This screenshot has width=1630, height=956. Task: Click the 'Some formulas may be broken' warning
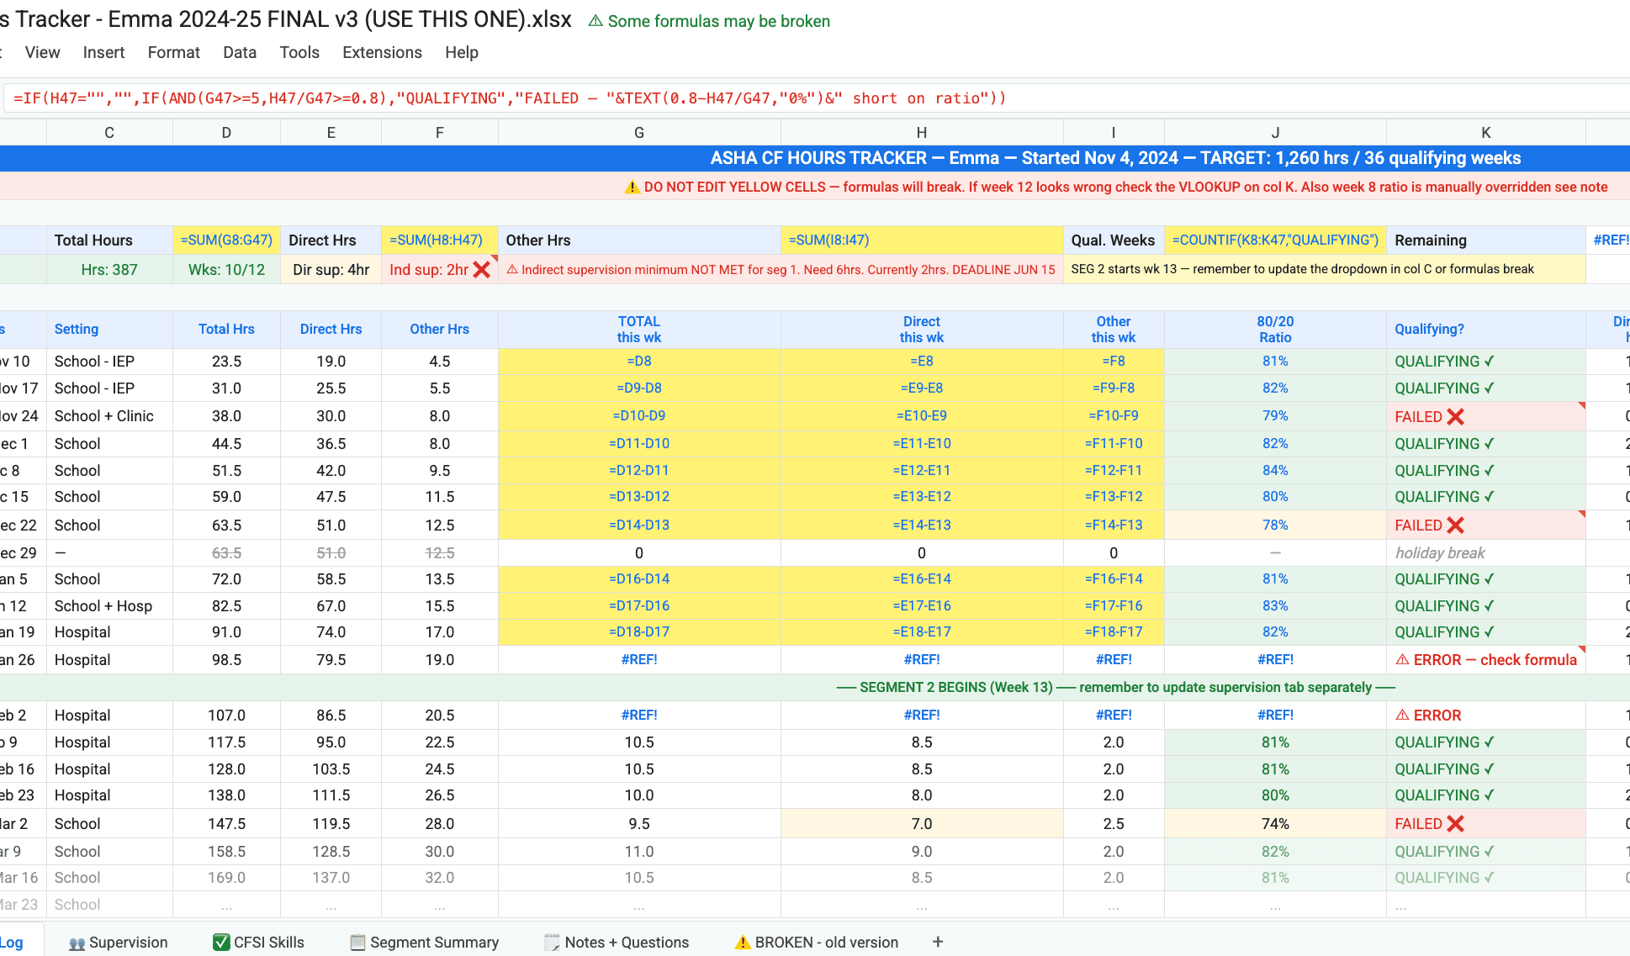709,21
